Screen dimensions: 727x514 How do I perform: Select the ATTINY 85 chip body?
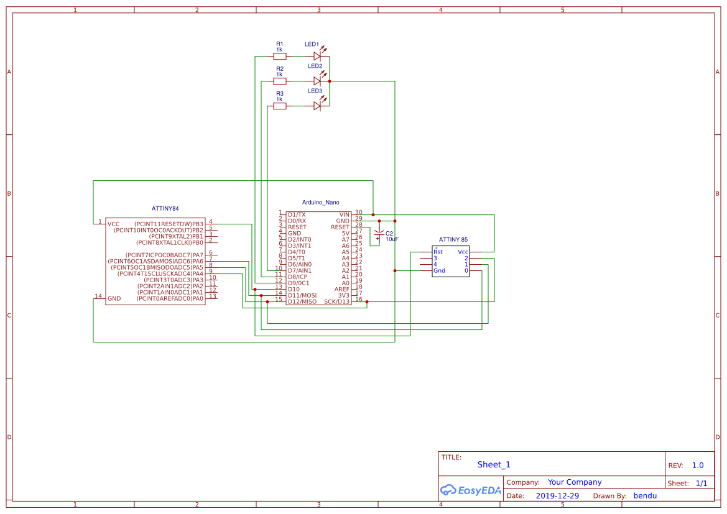tap(451, 262)
